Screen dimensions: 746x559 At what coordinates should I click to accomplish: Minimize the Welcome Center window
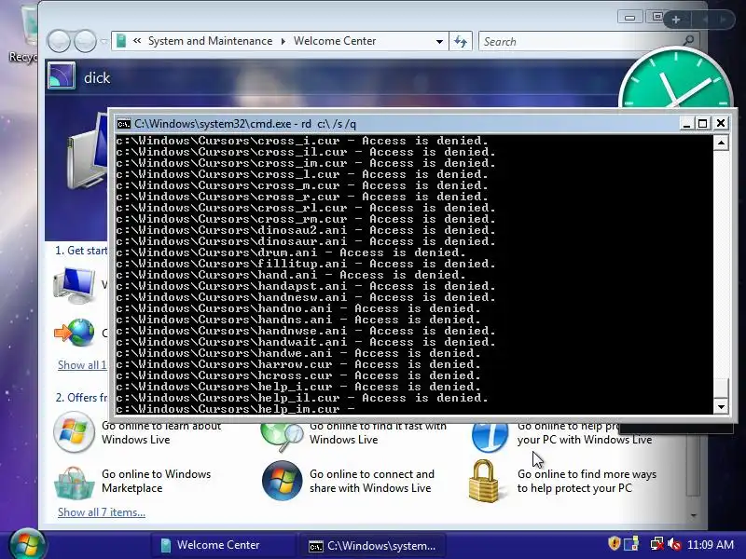pos(630,18)
